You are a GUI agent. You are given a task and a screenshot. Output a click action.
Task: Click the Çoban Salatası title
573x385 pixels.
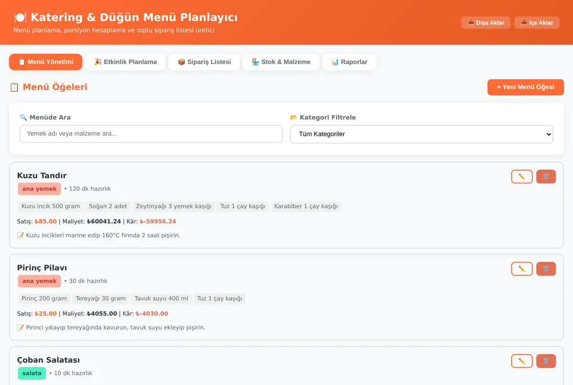[48, 360]
